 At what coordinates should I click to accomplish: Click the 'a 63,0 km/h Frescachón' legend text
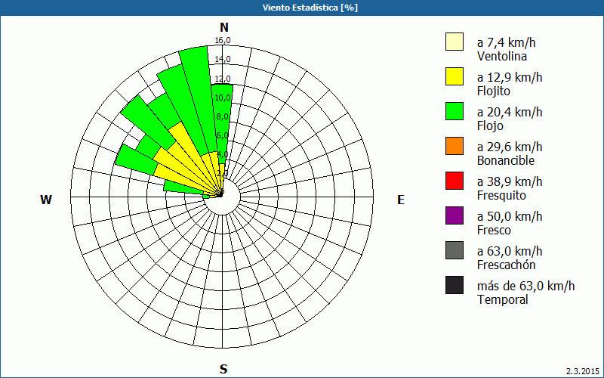tap(509, 258)
